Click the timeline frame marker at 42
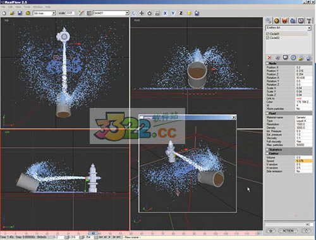This screenshot has height=240, width=316. (x=94, y=233)
